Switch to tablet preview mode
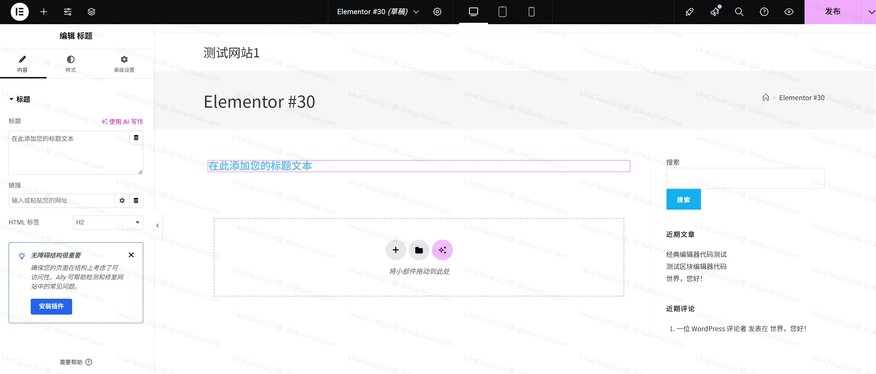Screen dimensions: 876x374 click(502, 11)
